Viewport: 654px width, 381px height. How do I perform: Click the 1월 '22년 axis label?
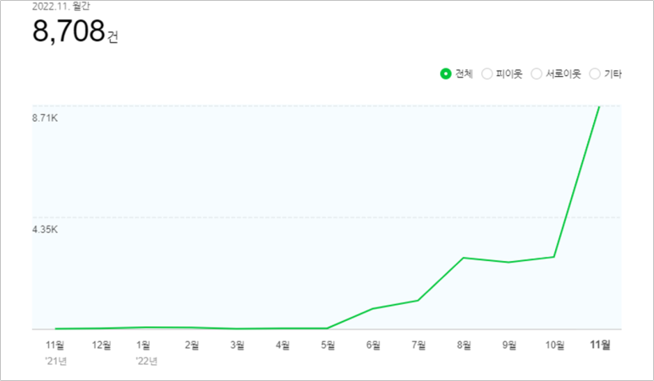pyautogui.click(x=146, y=352)
